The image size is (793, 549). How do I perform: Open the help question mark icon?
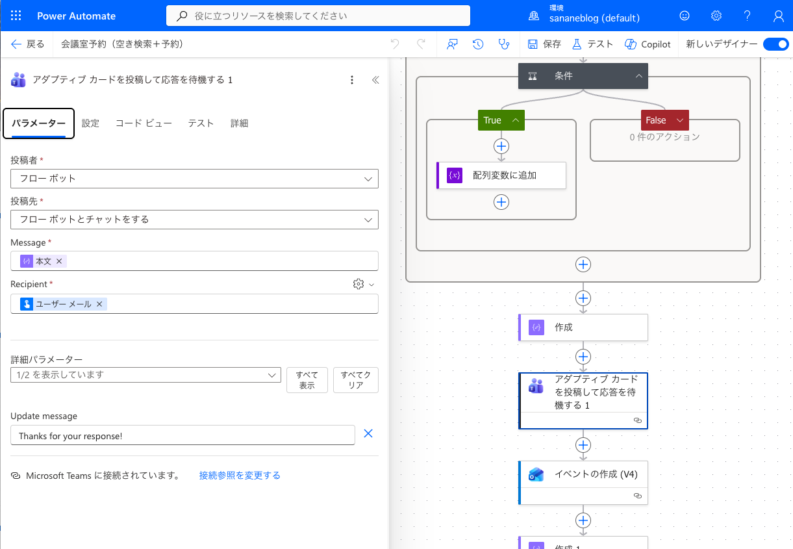[x=748, y=16]
